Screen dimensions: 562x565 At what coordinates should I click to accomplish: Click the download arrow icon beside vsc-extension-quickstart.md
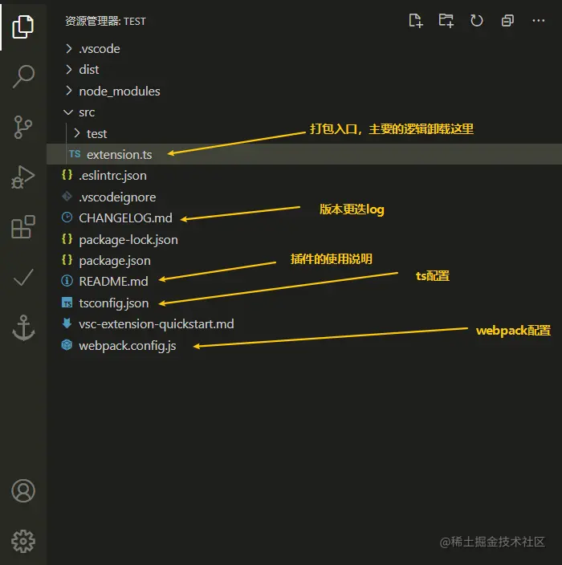(67, 323)
